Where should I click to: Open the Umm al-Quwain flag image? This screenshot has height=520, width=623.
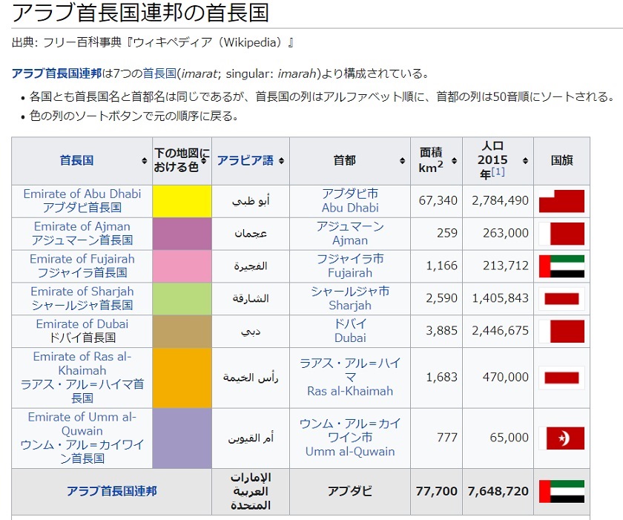(x=561, y=438)
